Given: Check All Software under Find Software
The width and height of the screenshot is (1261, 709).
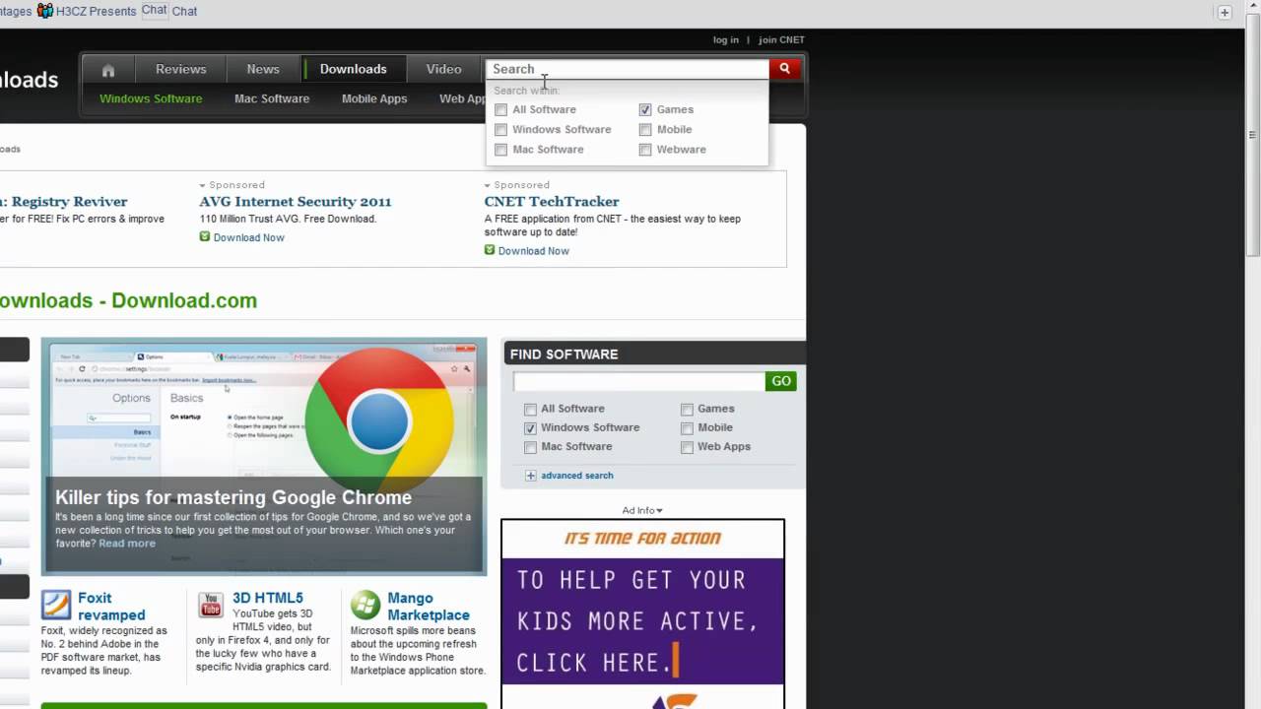Looking at the screenshot, I should 531,410.
